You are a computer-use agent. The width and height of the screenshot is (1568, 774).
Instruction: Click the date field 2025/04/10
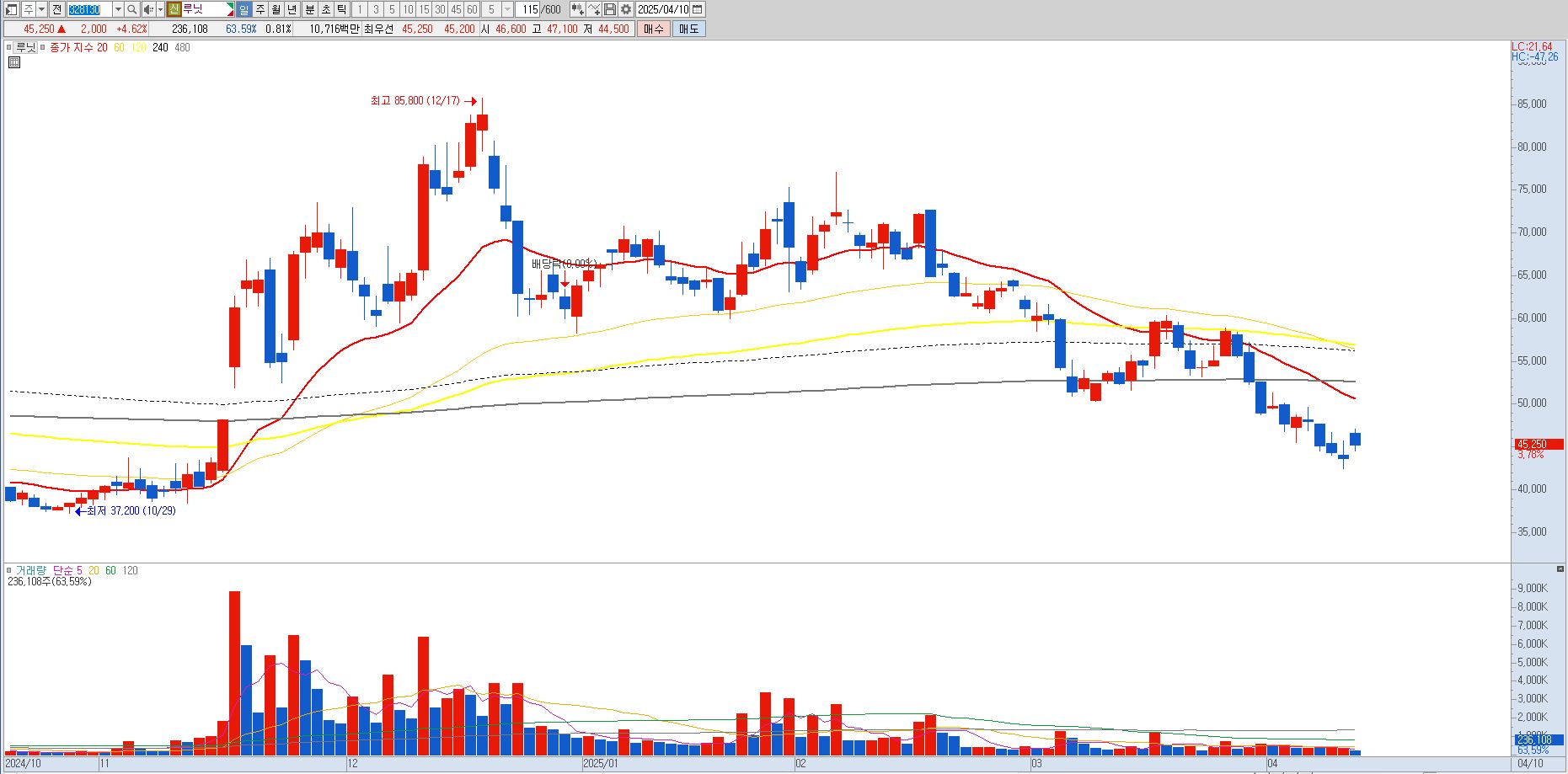pos(663,9)
